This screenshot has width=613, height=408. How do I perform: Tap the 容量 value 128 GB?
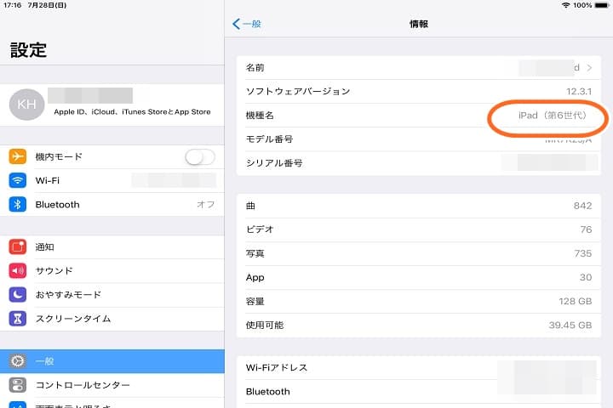pos(575,301)
